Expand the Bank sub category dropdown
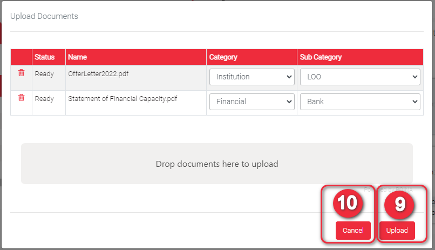435x250 pixels. point(359,102)
